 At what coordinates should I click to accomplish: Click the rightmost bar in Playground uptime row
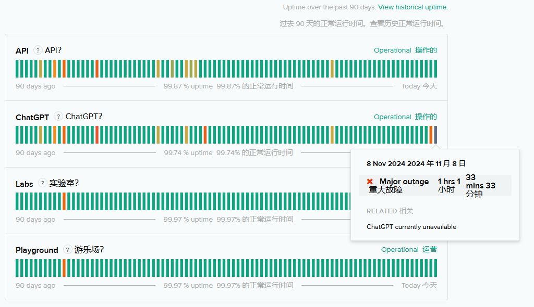tap(435, 268)
